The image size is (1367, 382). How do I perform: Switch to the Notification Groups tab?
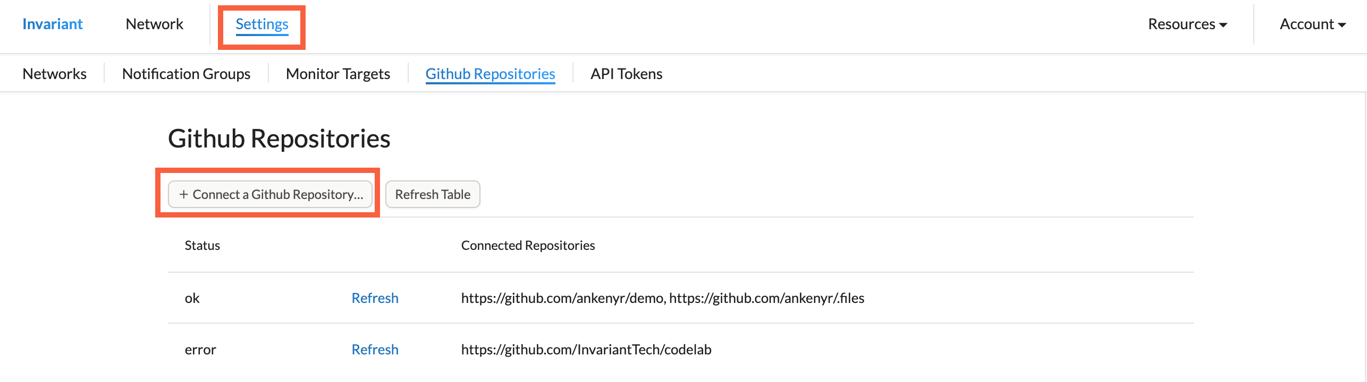tap(186, 74)
